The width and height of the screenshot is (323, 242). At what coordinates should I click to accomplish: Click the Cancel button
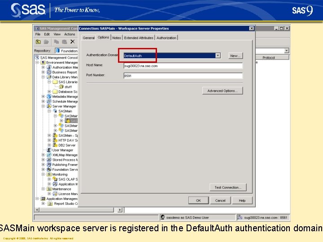point(220,200)
